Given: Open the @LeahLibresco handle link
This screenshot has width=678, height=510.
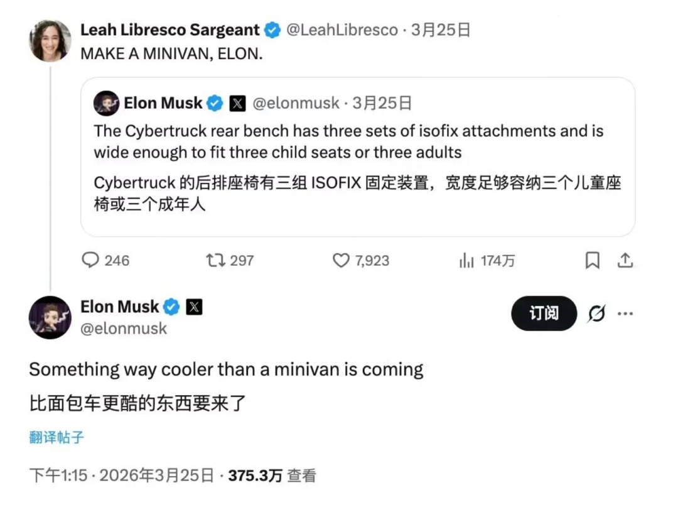Looking at the screenshot, I should click(342, 30).
